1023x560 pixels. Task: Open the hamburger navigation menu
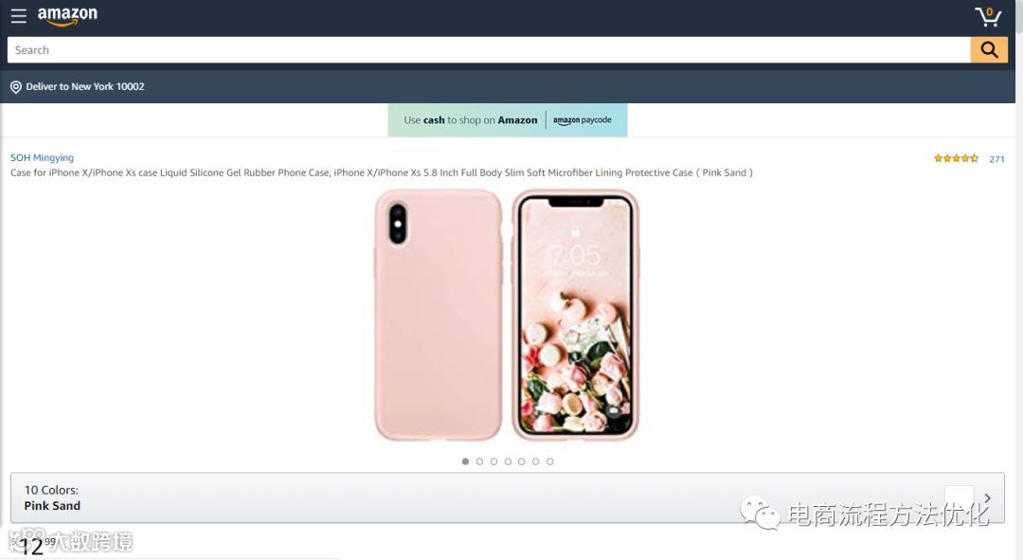click(x=18, y=16)
